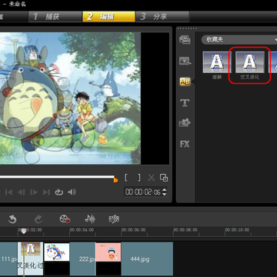Enlarge the preview window icon
The image size is (277, 277).
(x=164, y=178)
